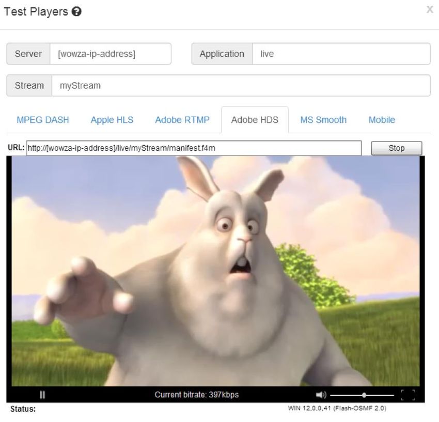Pause the video playback
The width and height of the screenshot is (439, 422).
(42, 395)
